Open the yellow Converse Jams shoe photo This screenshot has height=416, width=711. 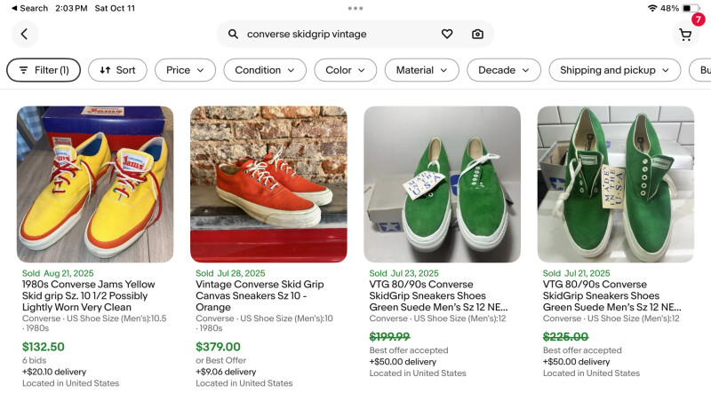click(95, 184)
